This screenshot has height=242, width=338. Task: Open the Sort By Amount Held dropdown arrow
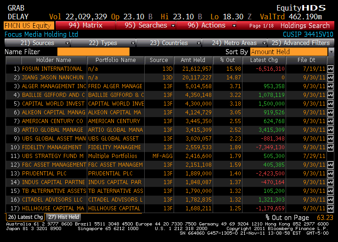coord(331,52)
